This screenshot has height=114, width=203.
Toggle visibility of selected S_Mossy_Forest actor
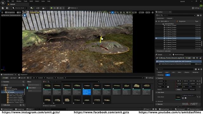pos(156,38)
